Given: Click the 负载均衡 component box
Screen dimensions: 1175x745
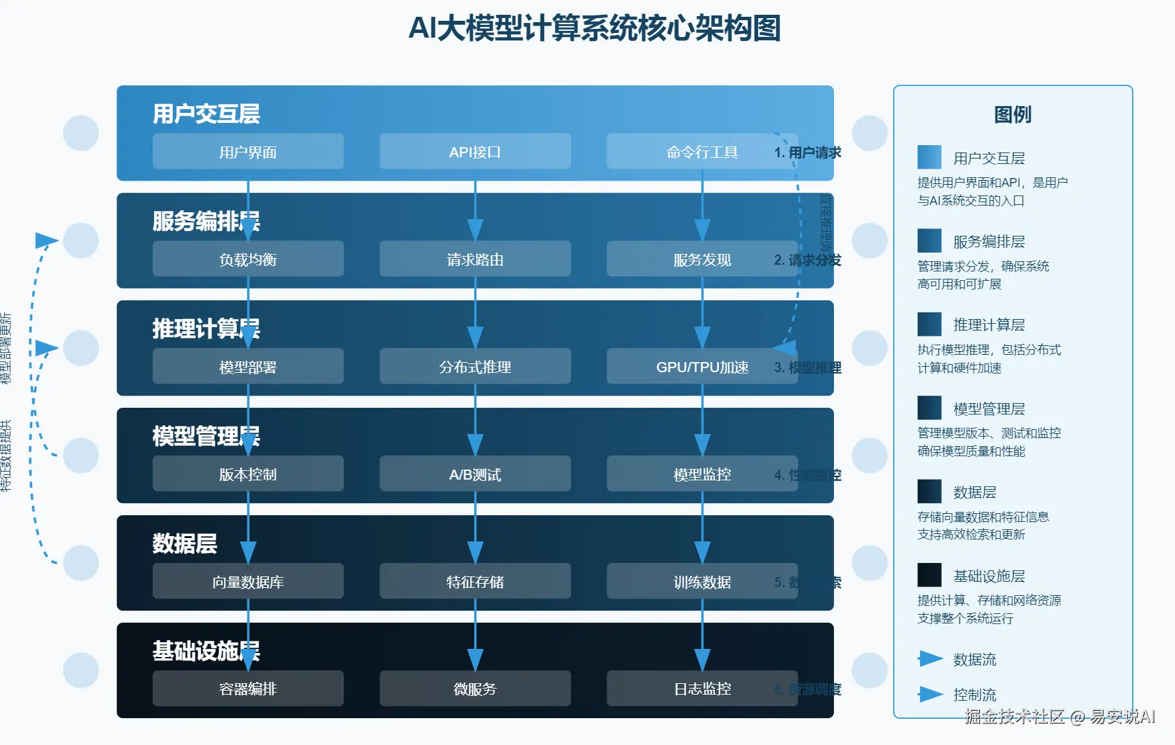Looking at the screenshot, I should [248, 259].
